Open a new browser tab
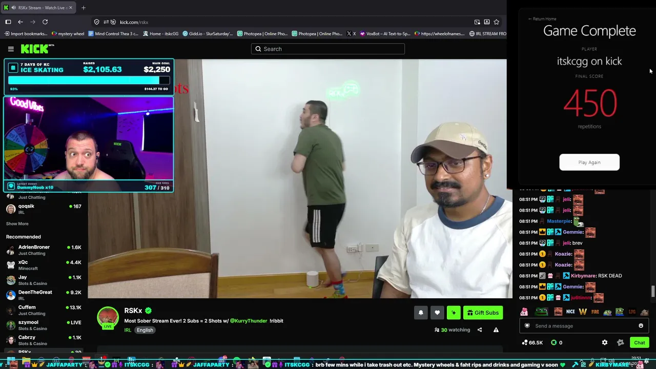 pyautogui.click(x=84, y=8)
